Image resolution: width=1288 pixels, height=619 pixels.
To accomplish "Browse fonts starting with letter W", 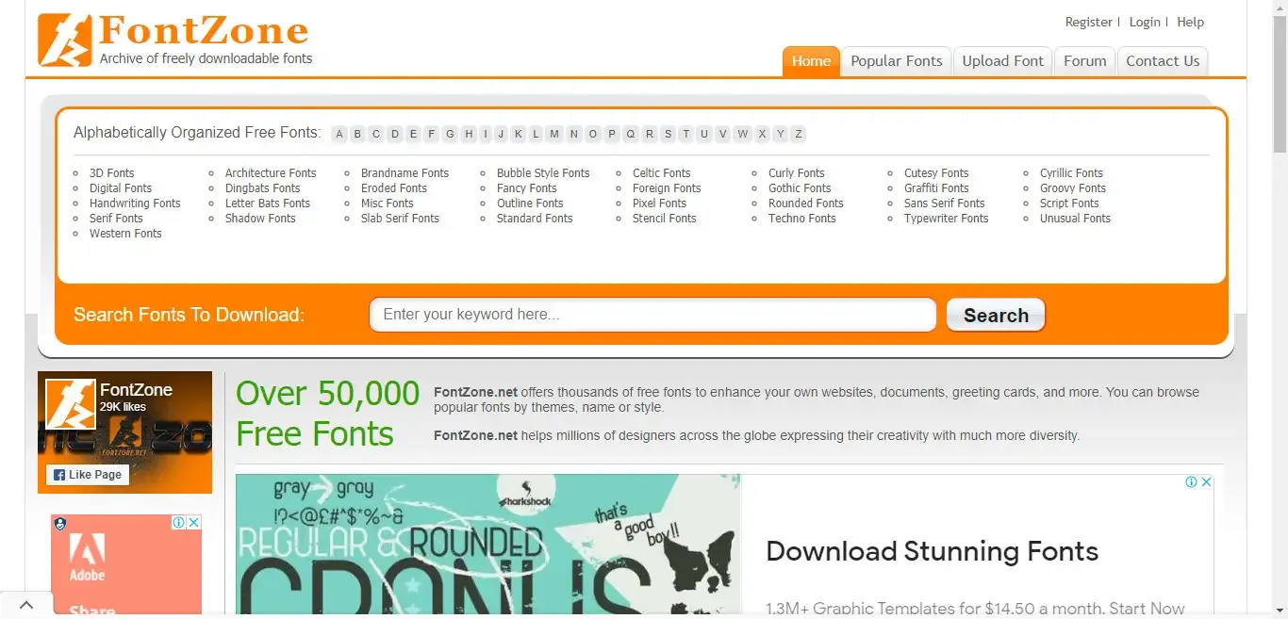I will [x=743, y=134].
